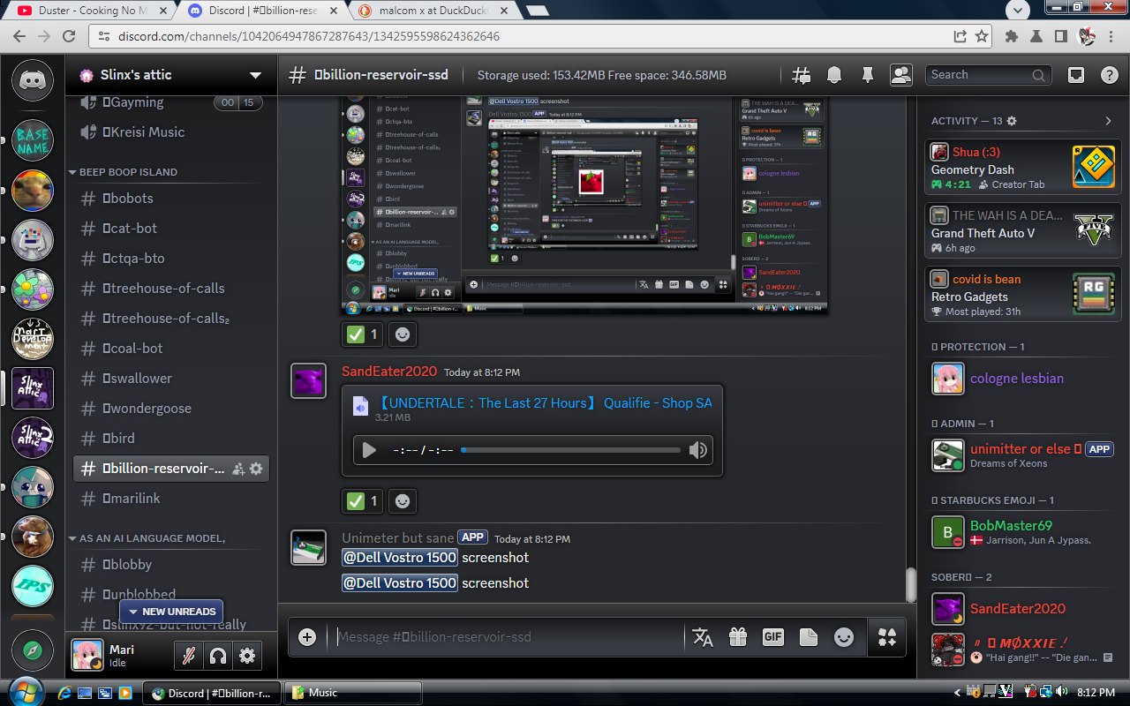This screenshot has height=706, width=1130.
Task: Open notification settings bell icon
Action: pyautogui.click(x=834, y=75)
